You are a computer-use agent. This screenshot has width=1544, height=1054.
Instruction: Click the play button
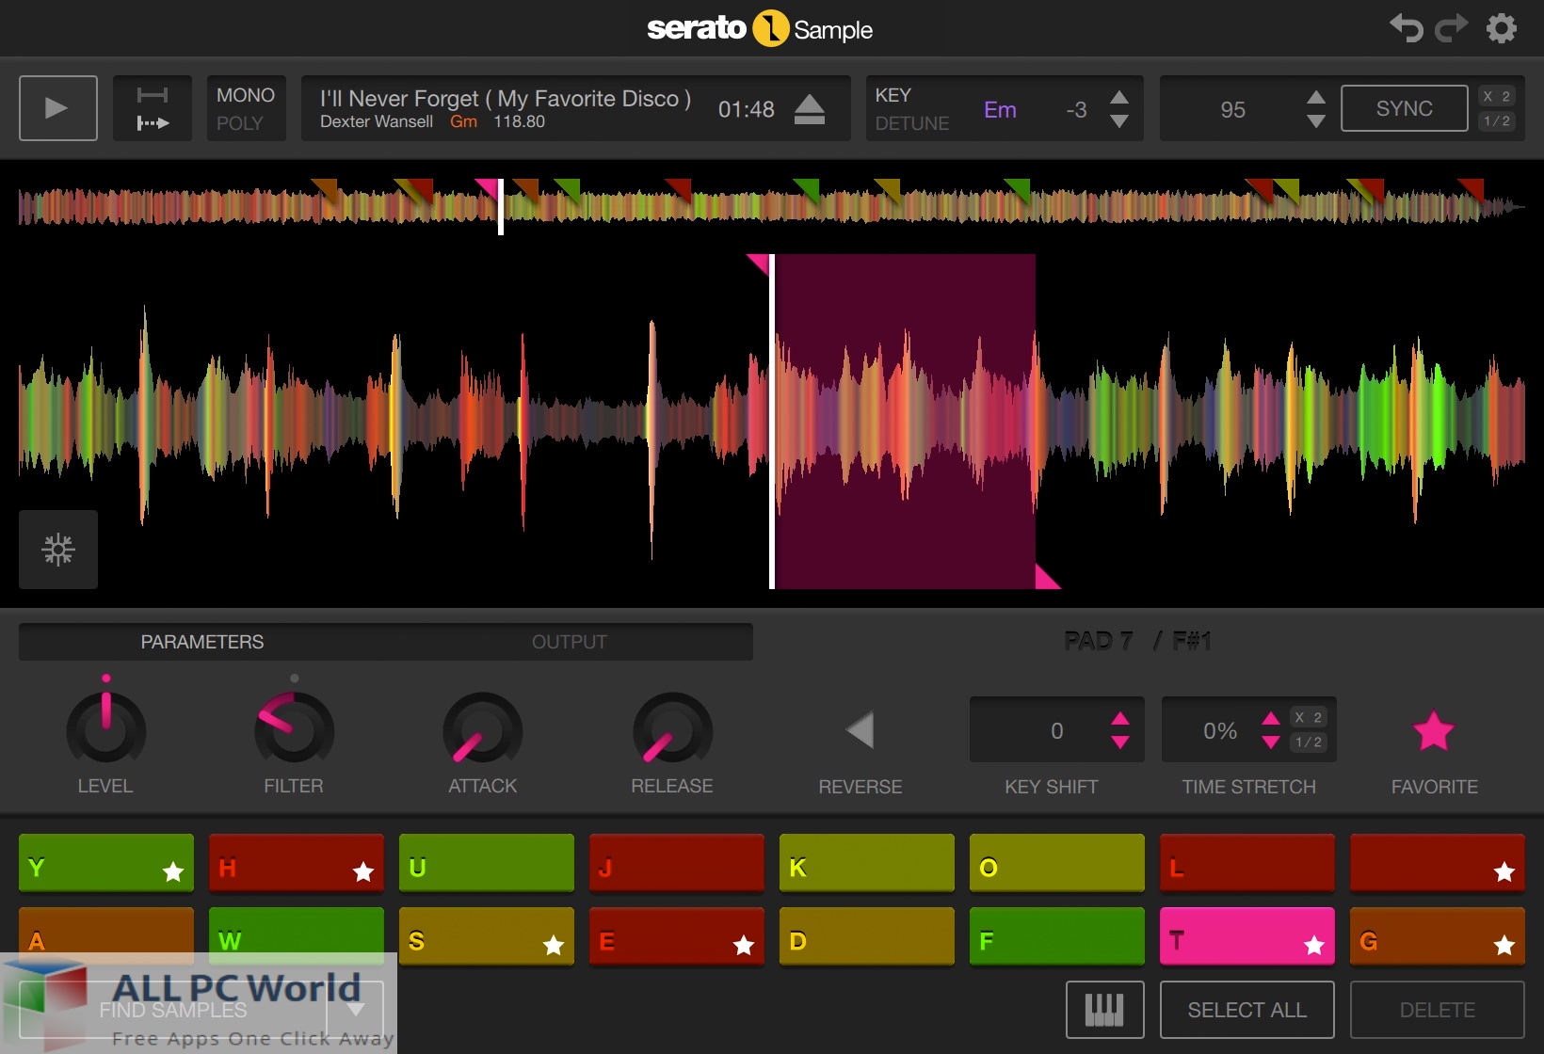pyautogui.click(x=58, y=108)
